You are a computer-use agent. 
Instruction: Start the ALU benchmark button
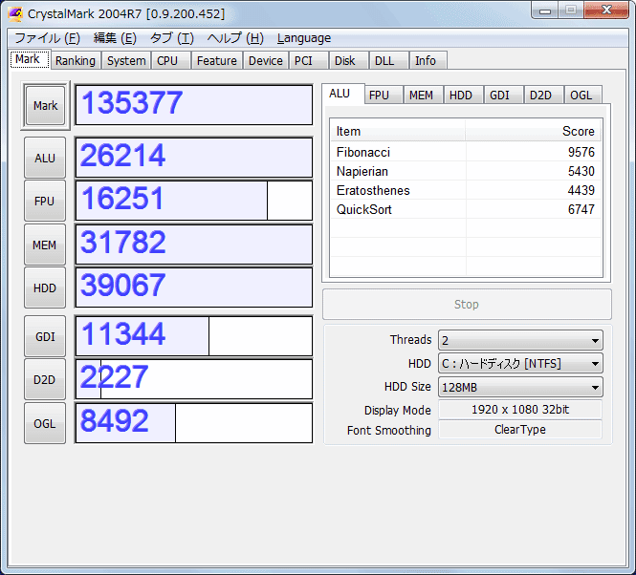point(45,158)
